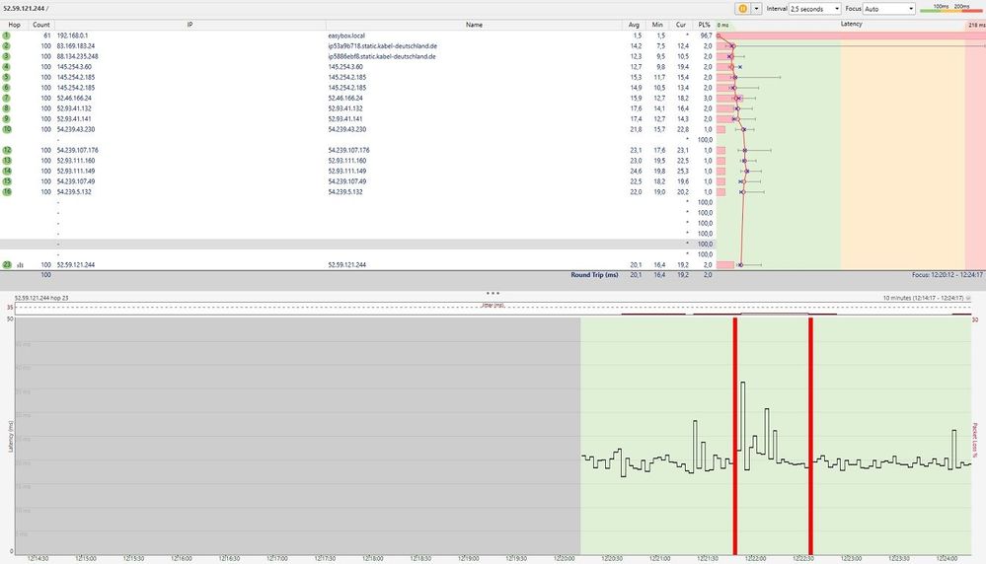This screenshot has width=986, height=564.
Task: Click the hop 12 green circle icon
Action: [x=7, y=150]
